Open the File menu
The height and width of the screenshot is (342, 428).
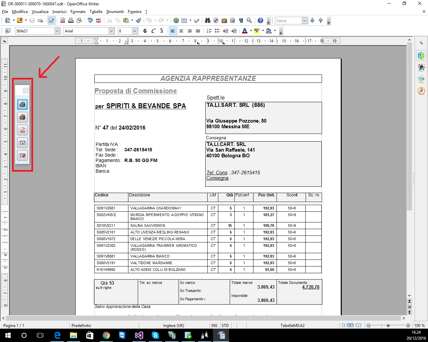pyautogui.click(x=5, y=12)
